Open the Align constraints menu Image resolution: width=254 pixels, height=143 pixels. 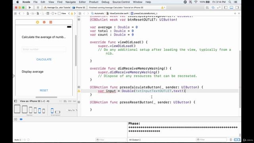(x=65, y=101)
